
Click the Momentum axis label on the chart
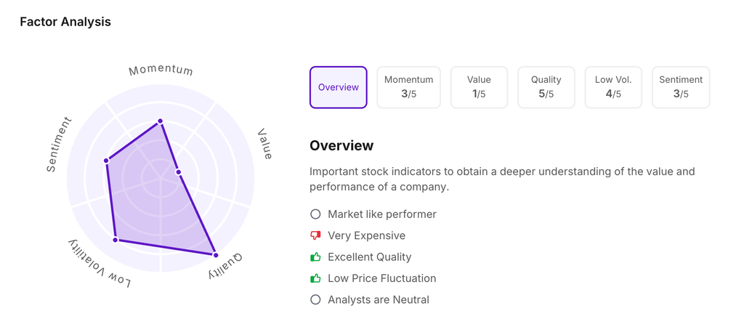[161, 70]
